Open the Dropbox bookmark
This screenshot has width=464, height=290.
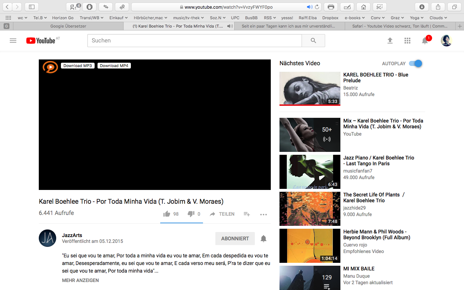pyautogui.click(x=330, y=18)
